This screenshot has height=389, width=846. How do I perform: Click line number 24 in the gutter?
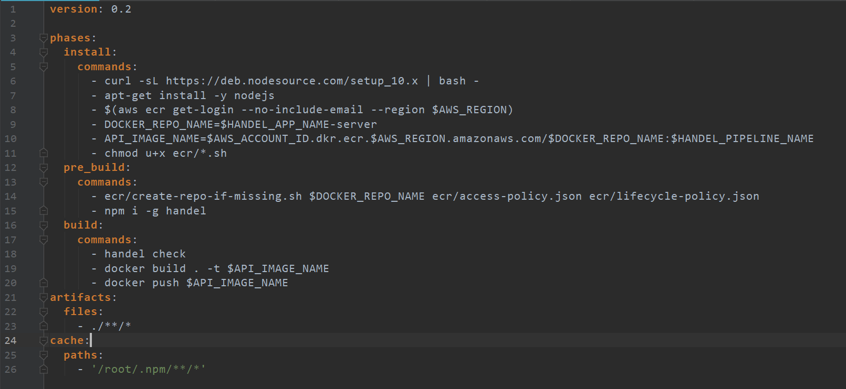point(11,341)
